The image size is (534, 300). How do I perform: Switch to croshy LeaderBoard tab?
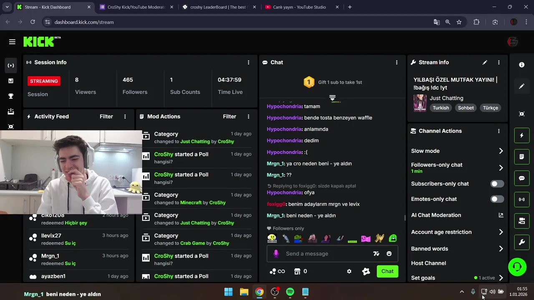coord(219,7)
